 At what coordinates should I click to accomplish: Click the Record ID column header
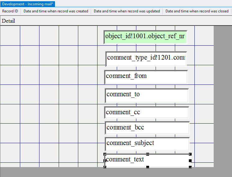(10, 11)
